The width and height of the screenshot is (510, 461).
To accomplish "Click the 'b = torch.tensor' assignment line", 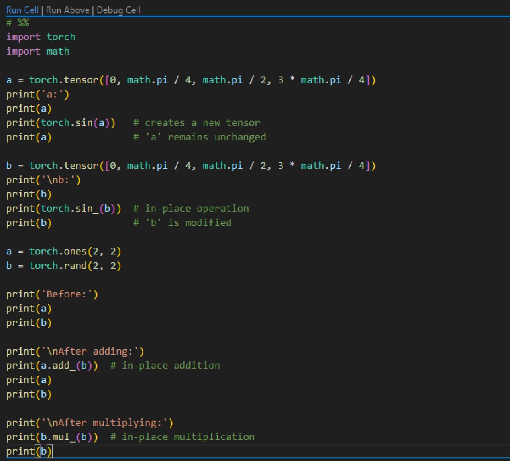I will pyautogui.click(x=190, y=166).
